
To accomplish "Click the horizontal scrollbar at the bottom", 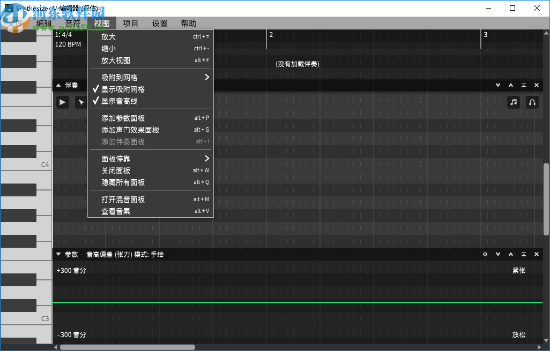I will pos(129,346).
